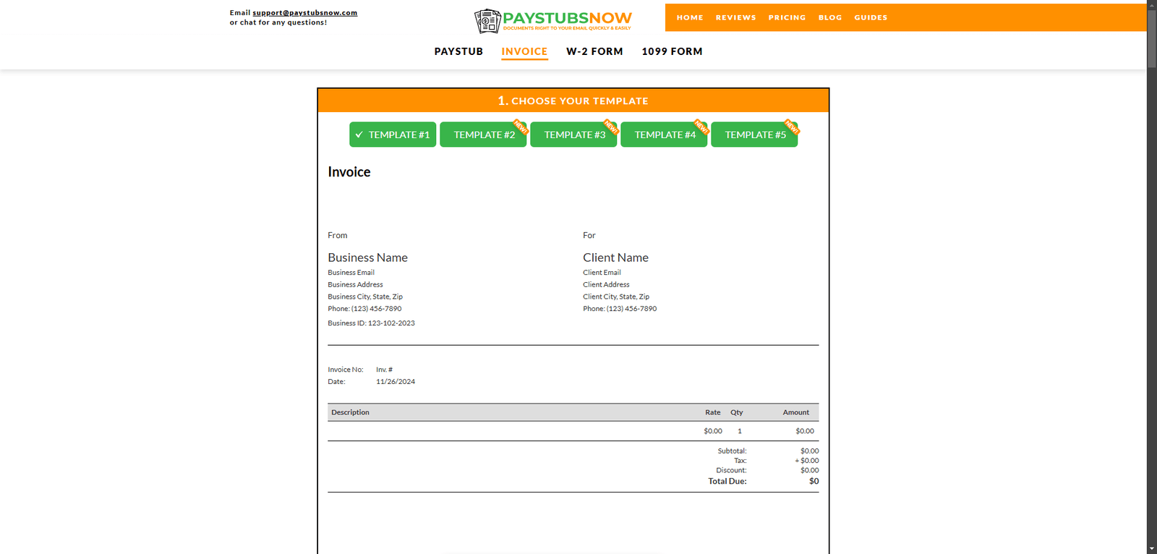
Task: Open the Paystub tab
Action: pyautogui.click(x=458, y=51)
